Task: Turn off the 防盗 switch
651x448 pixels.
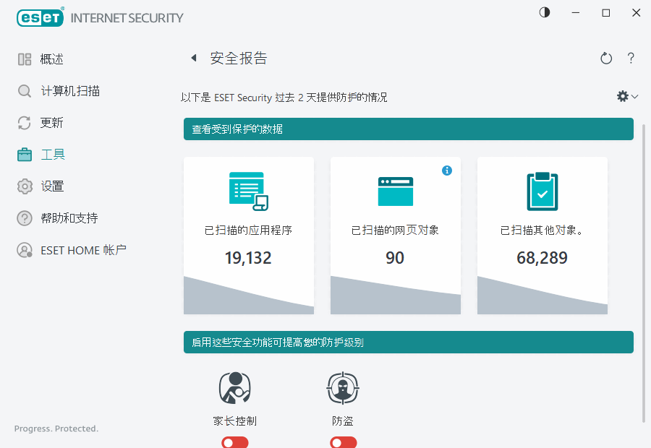Action: [343, 441]
